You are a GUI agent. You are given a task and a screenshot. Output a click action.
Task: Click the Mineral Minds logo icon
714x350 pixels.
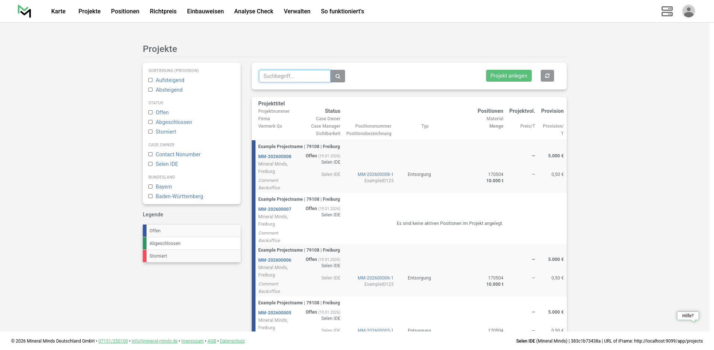[25, 11]
